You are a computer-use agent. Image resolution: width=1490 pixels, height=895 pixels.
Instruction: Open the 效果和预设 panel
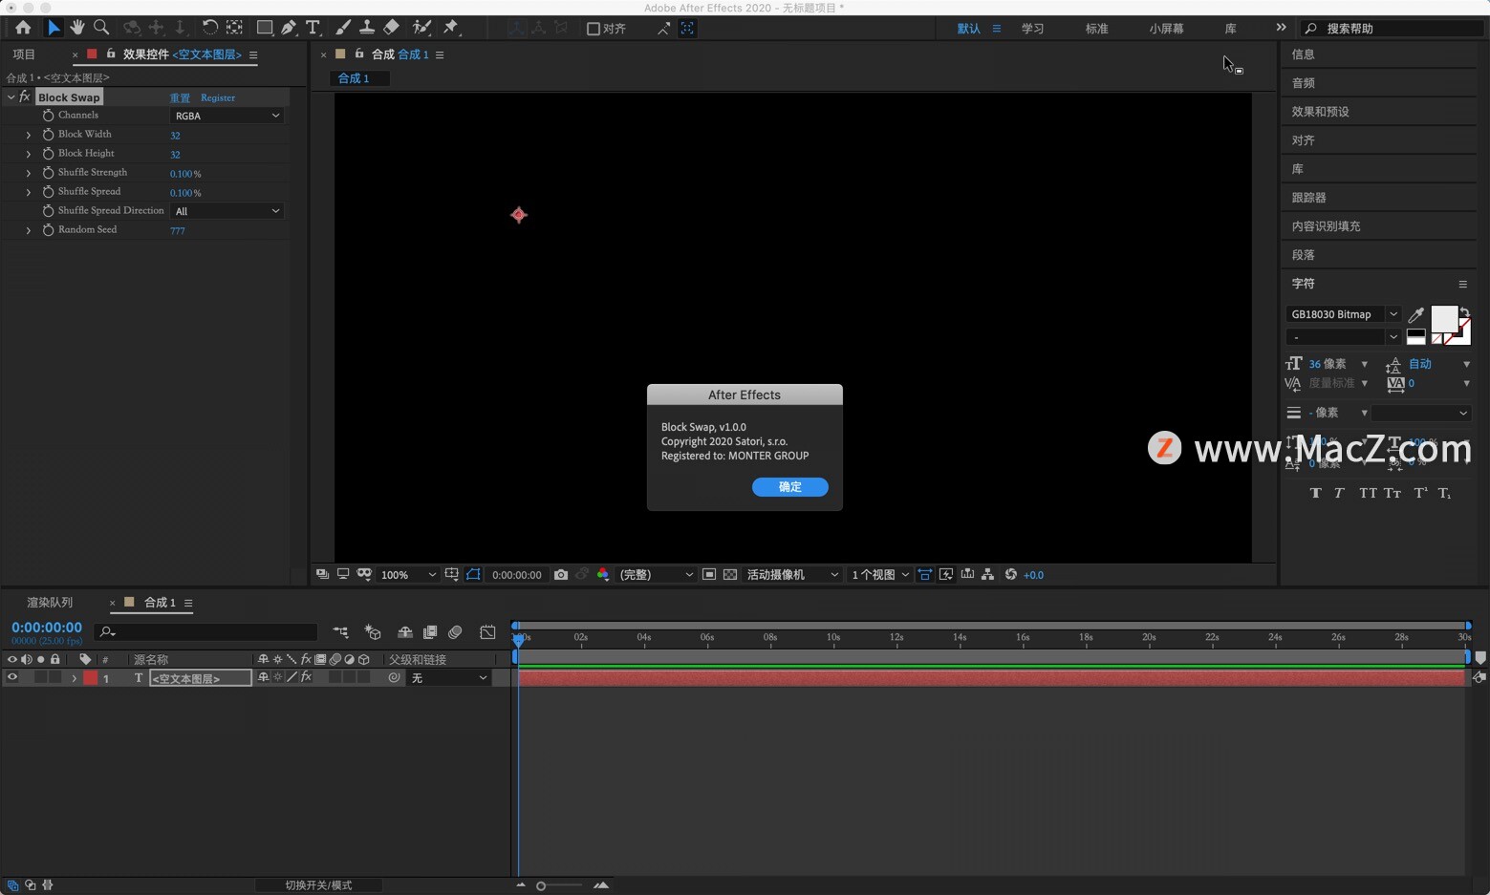coord(1320,112)
